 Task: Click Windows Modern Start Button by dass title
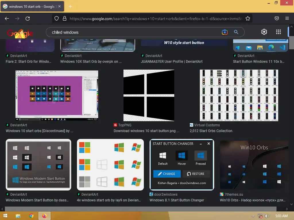[37, 200]
